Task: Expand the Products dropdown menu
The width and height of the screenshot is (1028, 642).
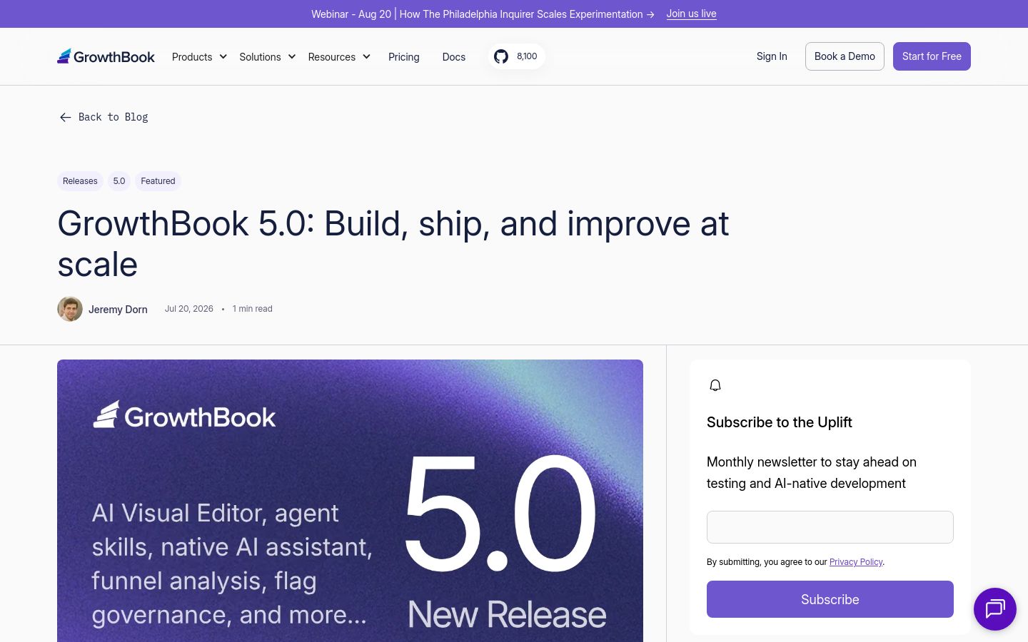Action: 199,57
